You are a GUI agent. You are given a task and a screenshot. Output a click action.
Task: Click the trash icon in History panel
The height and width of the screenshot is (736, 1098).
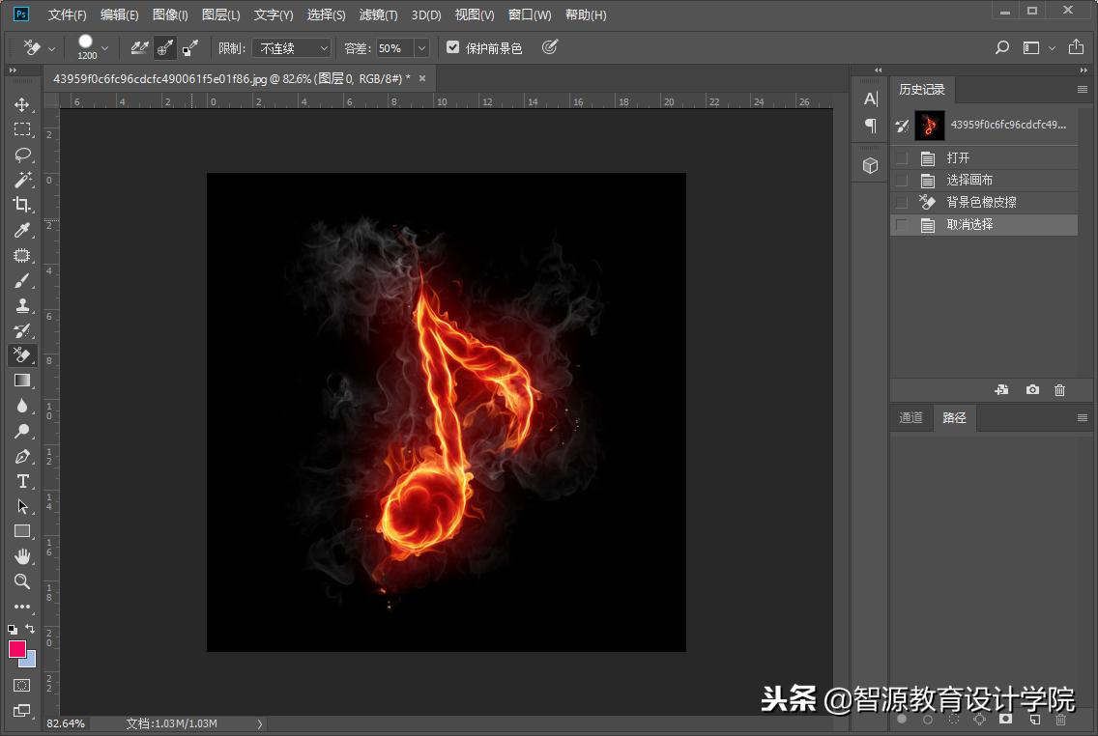pyautogui.click(x=1059, y=389)
